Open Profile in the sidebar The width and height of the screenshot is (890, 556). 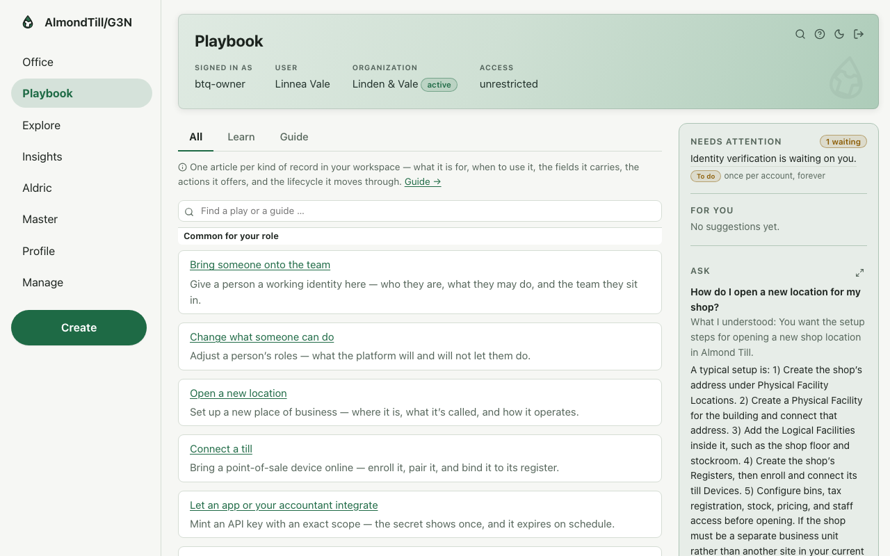click(81, 251)
